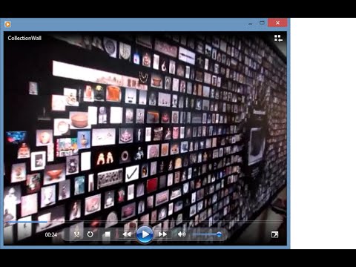Maximize the media player window
356x267 pixels.
pos(262,23)
